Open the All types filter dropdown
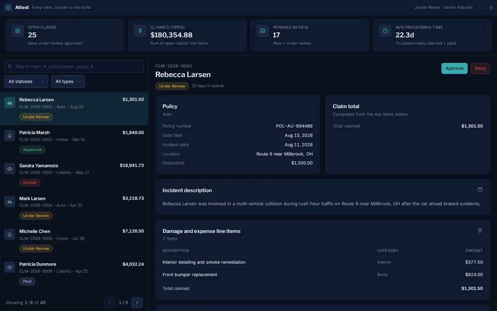497x311 pixels. pyautogui.click(x=68, y=82)
